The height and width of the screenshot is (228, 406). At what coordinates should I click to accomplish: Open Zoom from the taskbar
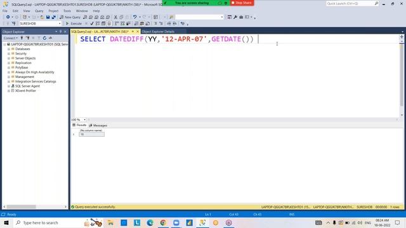(x=176, y=222)
